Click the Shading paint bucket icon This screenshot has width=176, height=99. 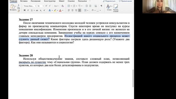(93, 10)
